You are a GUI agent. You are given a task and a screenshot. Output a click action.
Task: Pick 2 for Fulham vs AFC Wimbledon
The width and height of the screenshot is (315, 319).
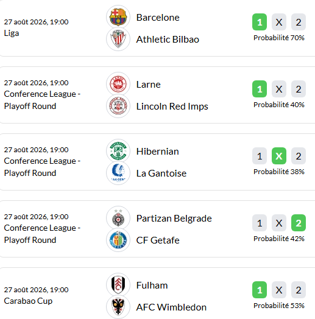tap(299, 290)
